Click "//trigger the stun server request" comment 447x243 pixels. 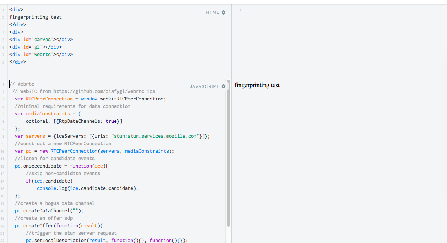point(71,233)
